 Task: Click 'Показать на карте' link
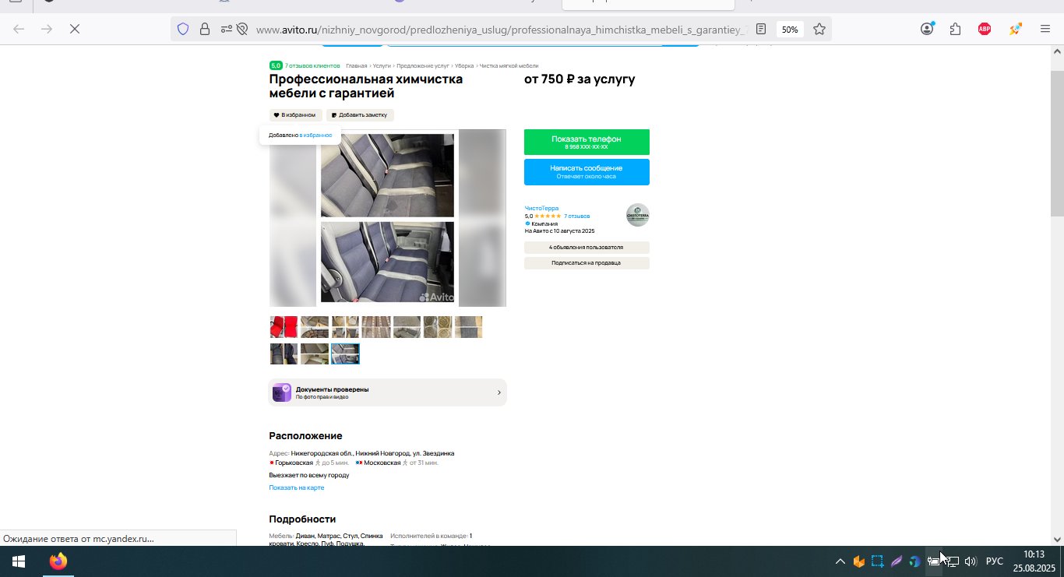click(297, 487)
